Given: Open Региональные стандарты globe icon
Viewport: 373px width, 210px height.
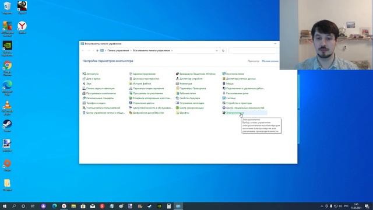Looking at the screenshot, I should coord(84,98).
